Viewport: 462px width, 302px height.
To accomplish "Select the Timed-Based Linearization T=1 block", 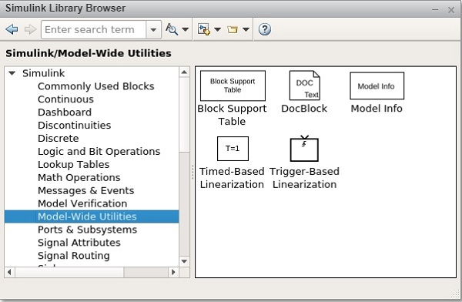I will point(233,149).
